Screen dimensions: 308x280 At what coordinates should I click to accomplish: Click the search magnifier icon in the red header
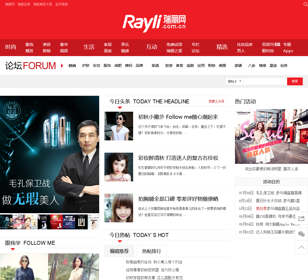(306, 4)
